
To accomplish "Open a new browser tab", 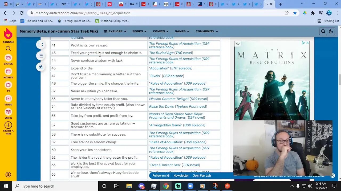I will (x=281, y=4).
